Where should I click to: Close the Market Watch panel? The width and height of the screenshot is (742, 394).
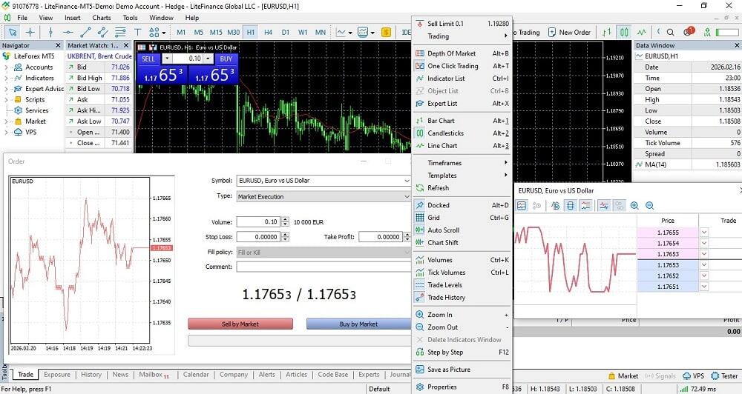(x=126, y=45)
